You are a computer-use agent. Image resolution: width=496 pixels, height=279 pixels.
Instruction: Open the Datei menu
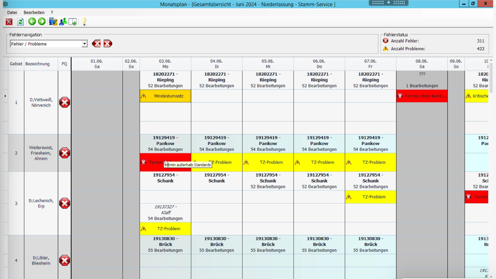click(12, 12)
